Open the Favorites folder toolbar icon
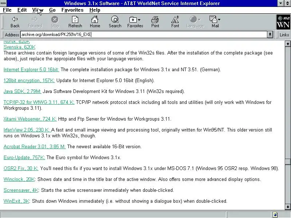 coord(133,20)
